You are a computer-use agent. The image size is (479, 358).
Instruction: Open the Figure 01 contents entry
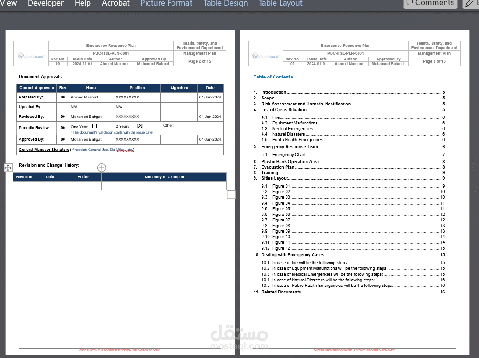point(353,186)
